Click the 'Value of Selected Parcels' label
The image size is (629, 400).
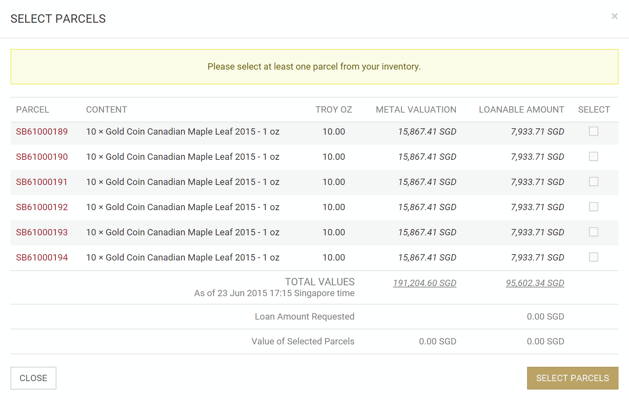tap(303, 341)
